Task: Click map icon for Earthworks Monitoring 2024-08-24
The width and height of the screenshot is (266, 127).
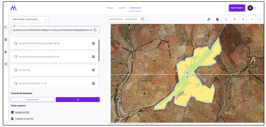Action: [93, 43]
